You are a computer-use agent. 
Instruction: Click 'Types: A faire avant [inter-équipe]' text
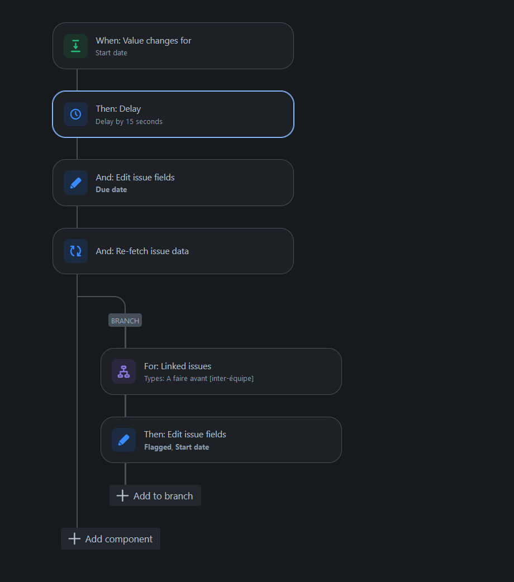(x=199, y=379)
